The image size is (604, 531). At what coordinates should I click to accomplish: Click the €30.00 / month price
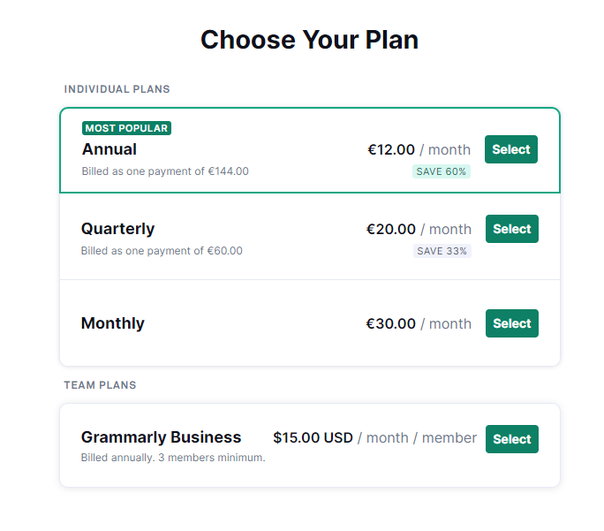419,323
